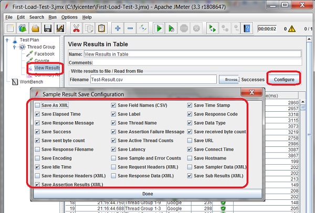The image size is (315, 213).
Task: Select the Facebook sampler in tree
Action: click(45, 54)
